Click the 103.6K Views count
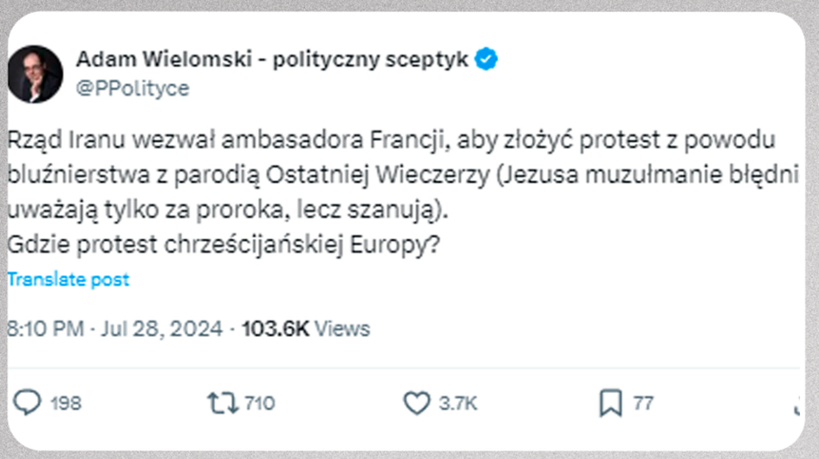The width and height of the screenshot is (819, 459). pos(305,329)
